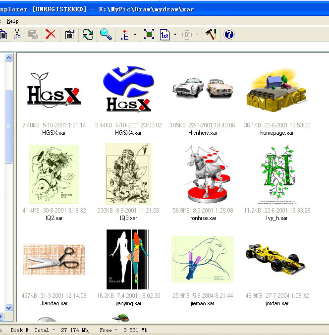Screen dimensions: 329x335
Task: Click the Free 3 531 Mb status text
Action: [123, 330]
